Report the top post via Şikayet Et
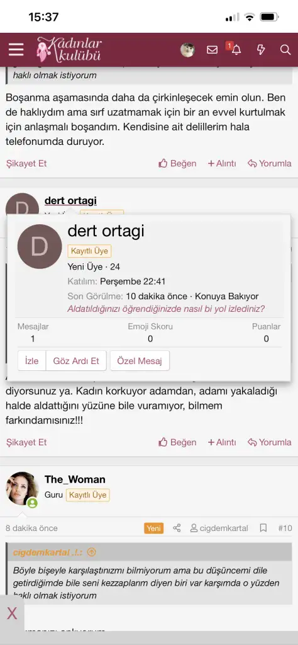The width and height of the screenshot is (298, 645). [26, 163]
